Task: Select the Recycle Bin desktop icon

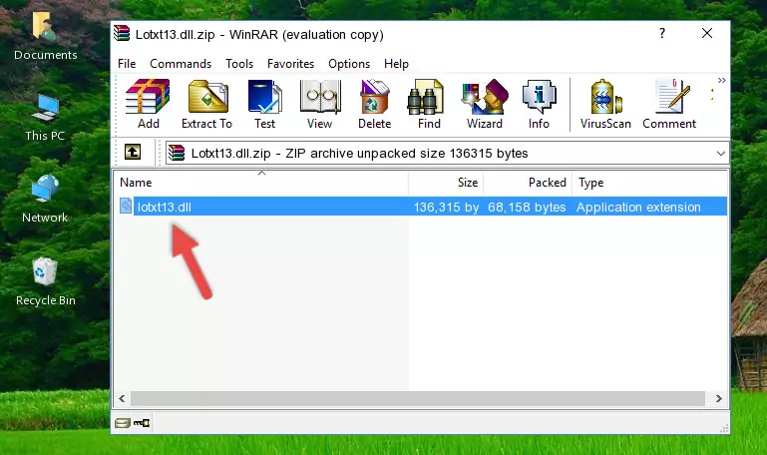Action: click(x=46, y=282)
